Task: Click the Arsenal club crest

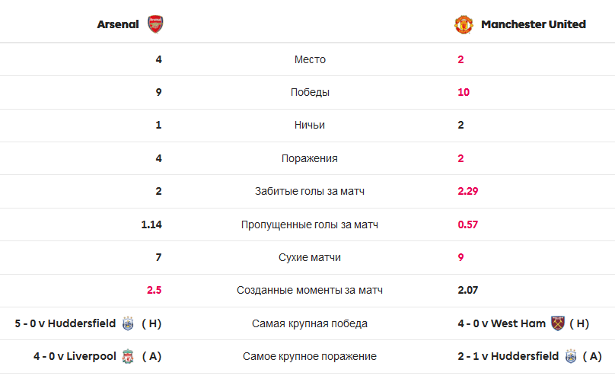Action: coord(155,24)
